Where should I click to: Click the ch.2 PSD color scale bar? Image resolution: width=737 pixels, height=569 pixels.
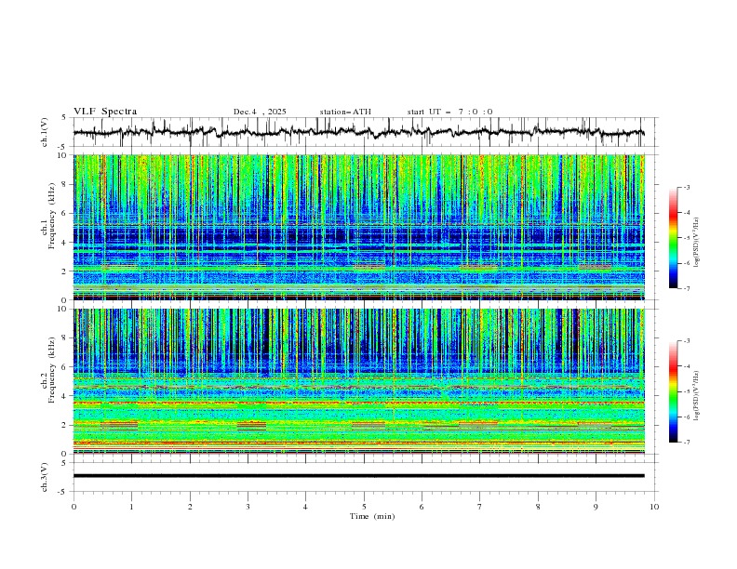(674, 391)
